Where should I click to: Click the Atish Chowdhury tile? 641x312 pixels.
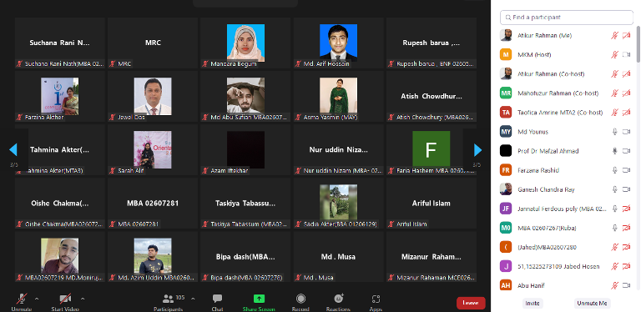coord(432,97)
